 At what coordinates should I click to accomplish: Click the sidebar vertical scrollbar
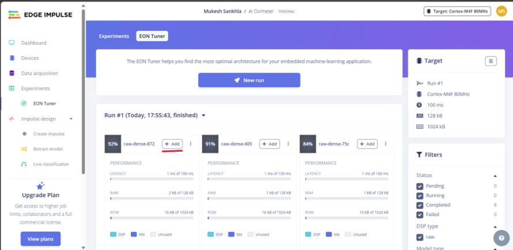(84, 91)
